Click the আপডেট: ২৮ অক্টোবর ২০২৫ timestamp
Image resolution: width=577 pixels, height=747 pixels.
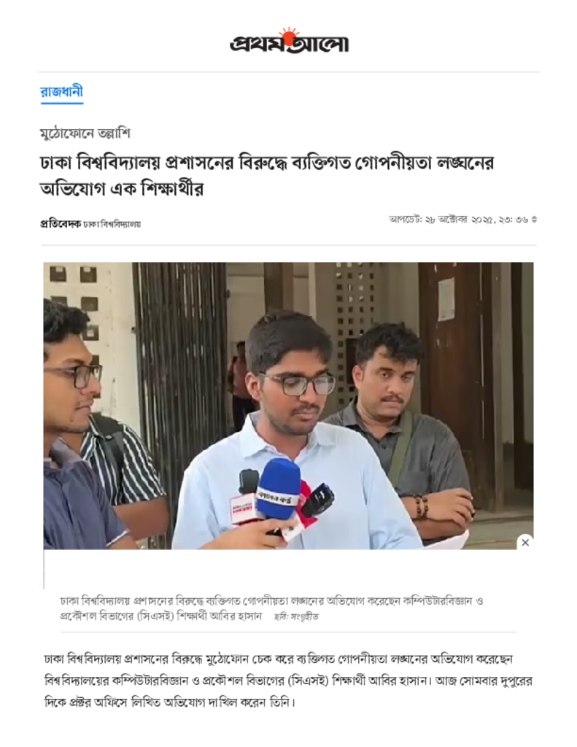(x=458, y=220)
